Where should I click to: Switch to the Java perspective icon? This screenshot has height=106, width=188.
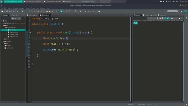pyautogui.click(x=185, y=11)
